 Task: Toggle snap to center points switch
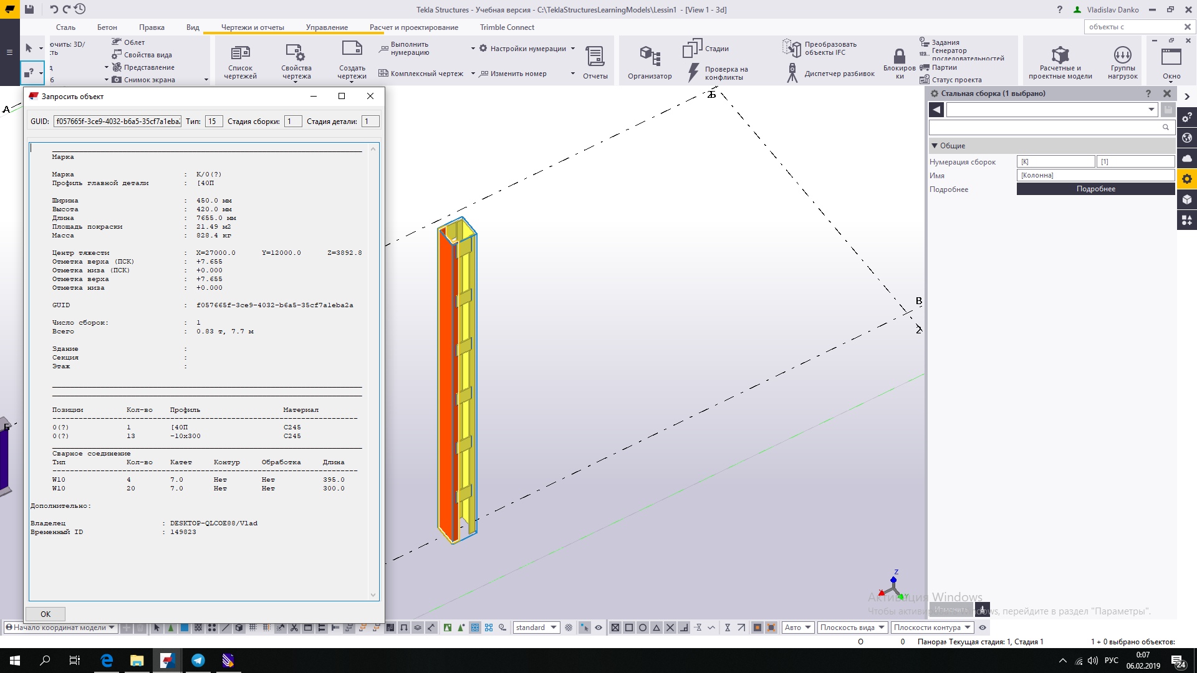tap(643, 628)
